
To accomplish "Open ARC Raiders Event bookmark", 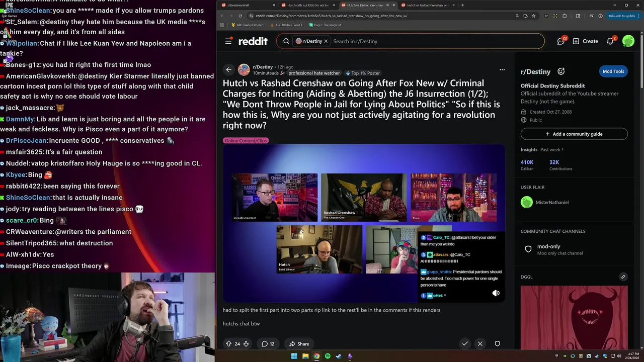I will click(287, 25).
